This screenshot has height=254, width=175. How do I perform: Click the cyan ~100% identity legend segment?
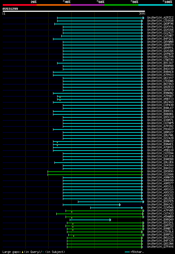[155, 5]
